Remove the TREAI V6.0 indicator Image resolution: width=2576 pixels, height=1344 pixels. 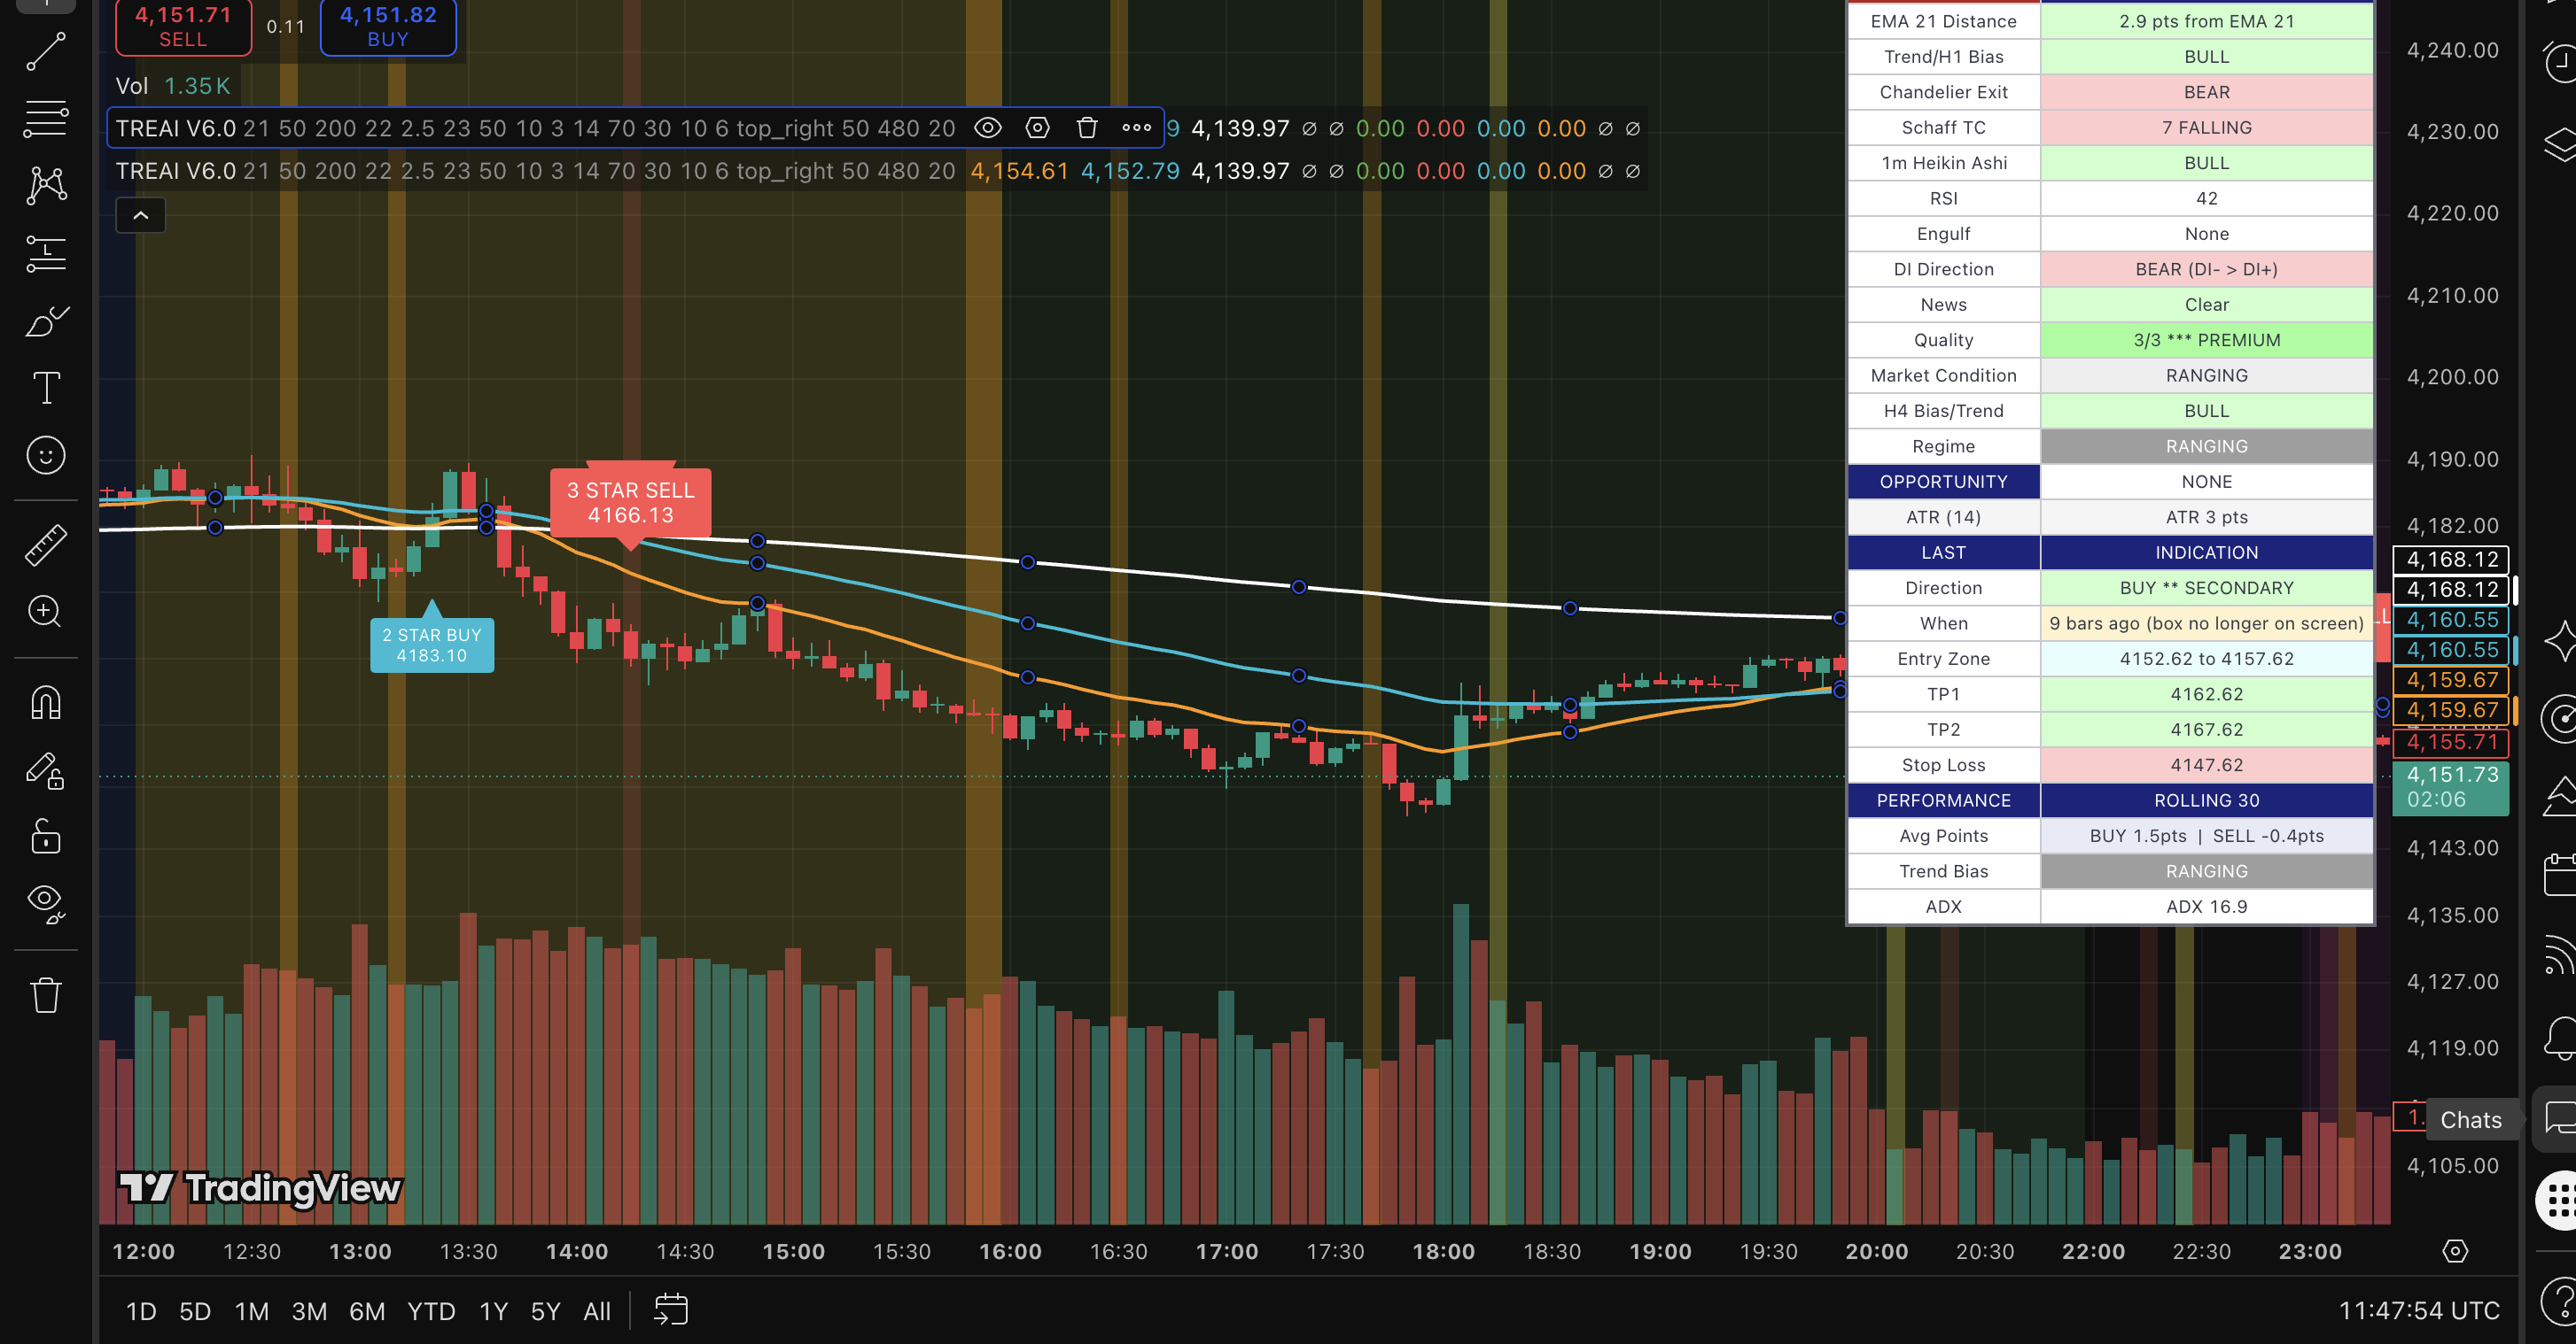(x=1087, y=127)
